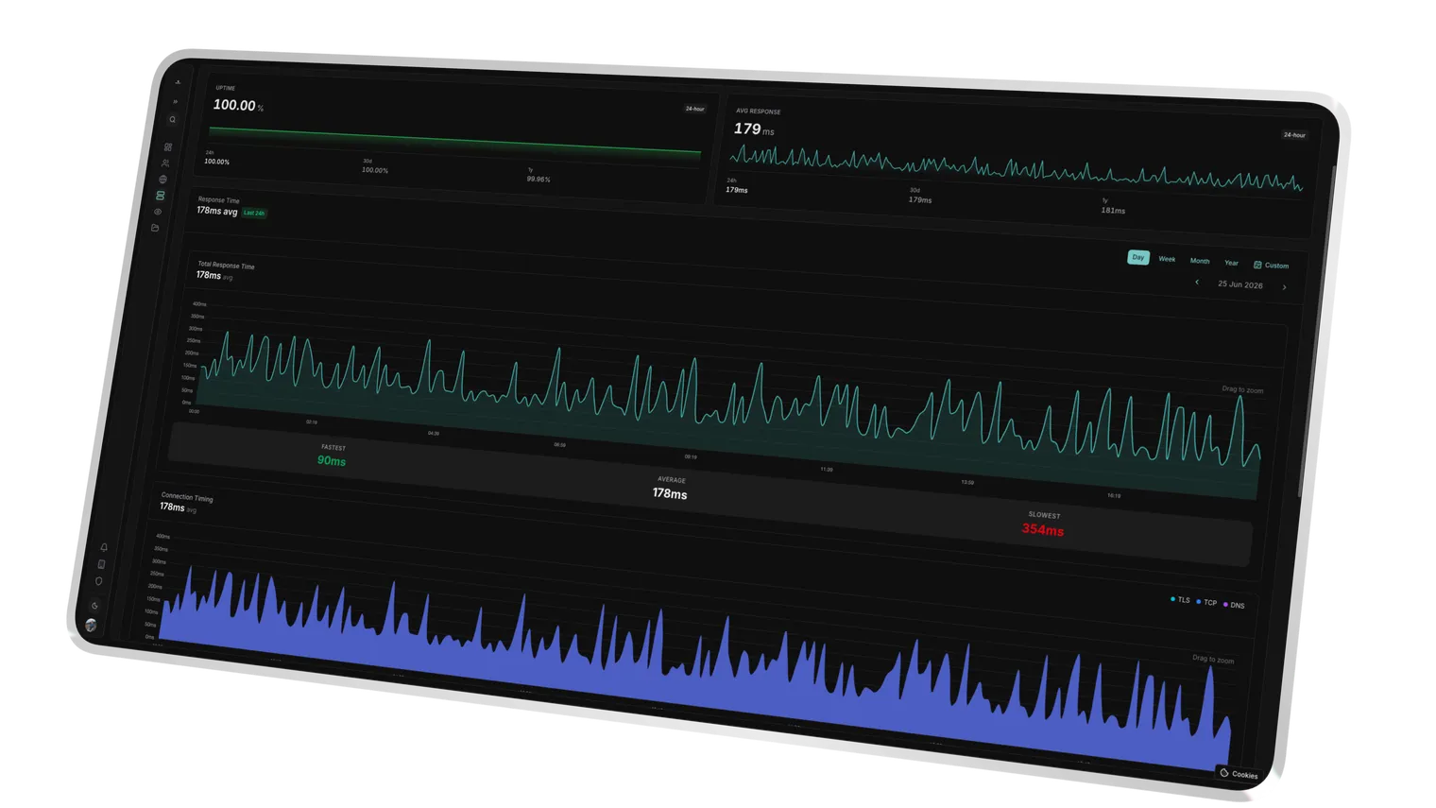
Task: Select the highlighted green monitors icon in sidebar
Action: click(161, 196)
